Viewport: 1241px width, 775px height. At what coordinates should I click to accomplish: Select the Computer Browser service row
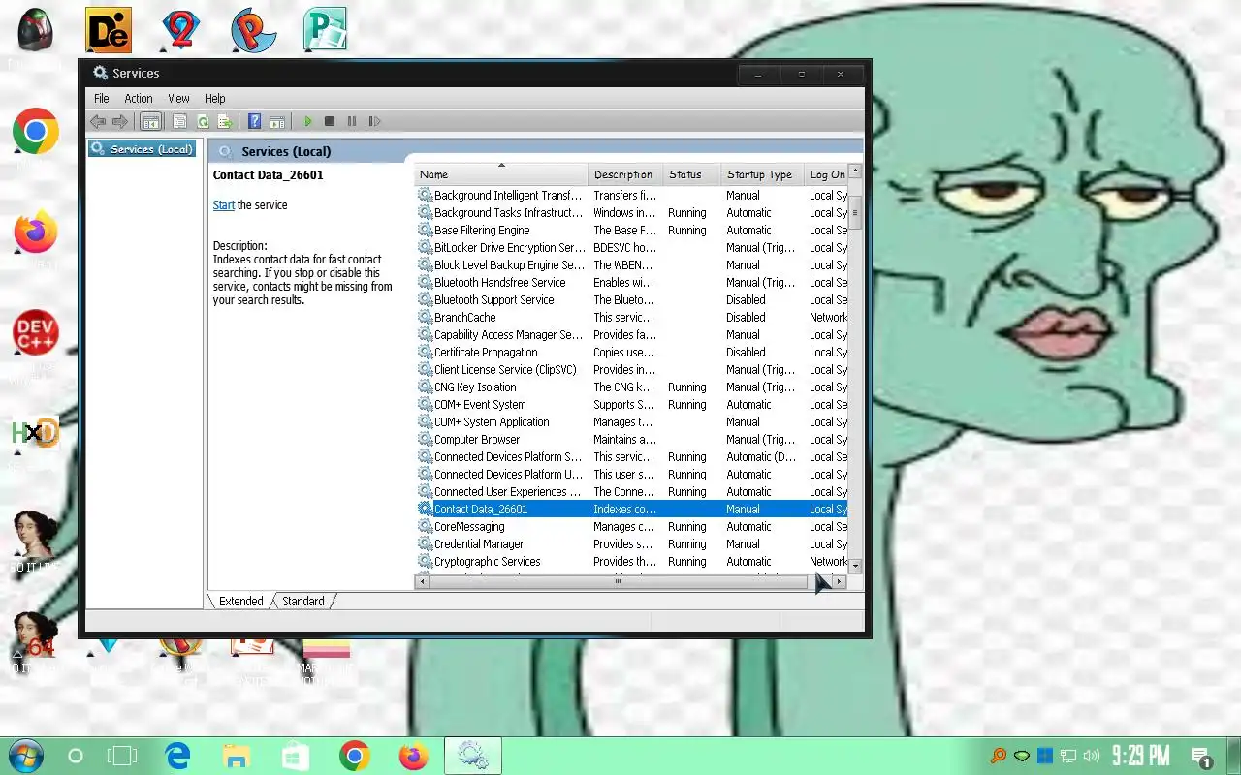click(632, 440)
